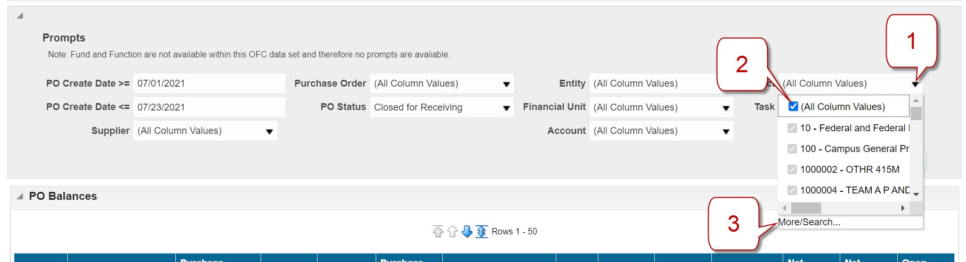Check the 1000002 - OTHR 415M option

click(792, 170)
